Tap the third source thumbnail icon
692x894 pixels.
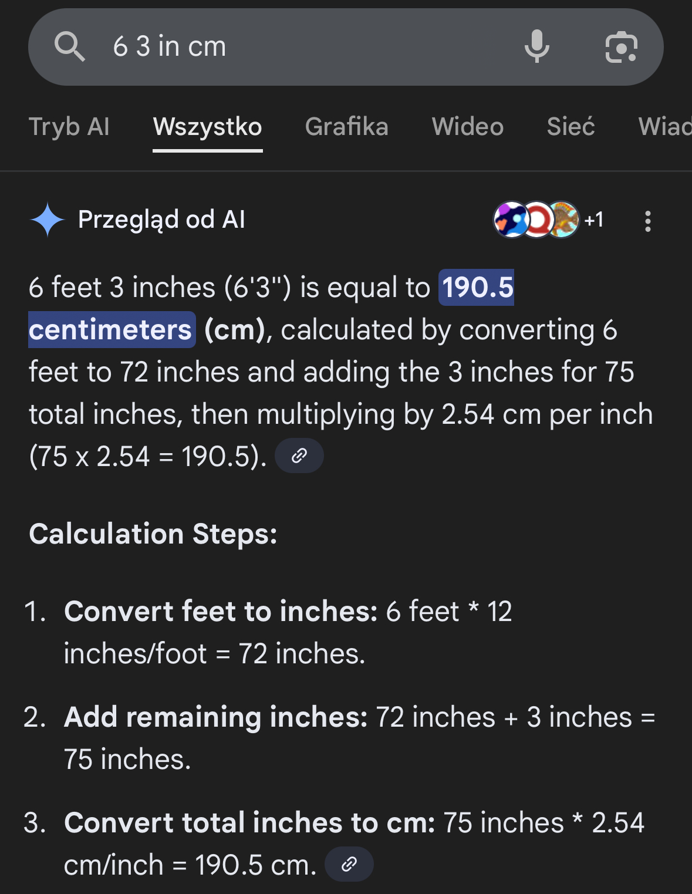click(x=564, y=220)
